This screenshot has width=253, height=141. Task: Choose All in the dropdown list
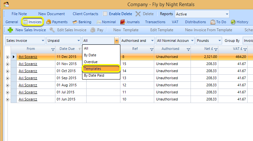pos(101,48)
